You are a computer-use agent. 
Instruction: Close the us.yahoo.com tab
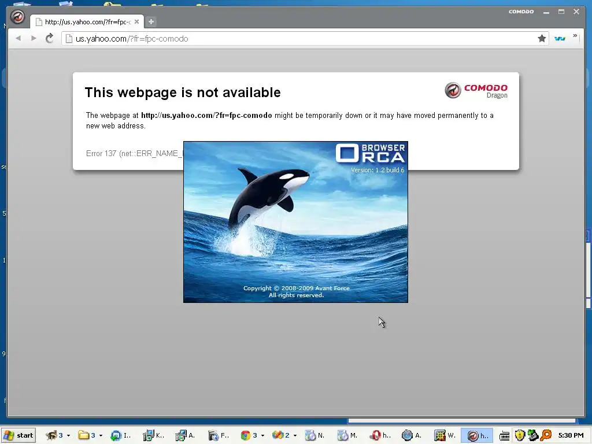click(x=136, y=22)
